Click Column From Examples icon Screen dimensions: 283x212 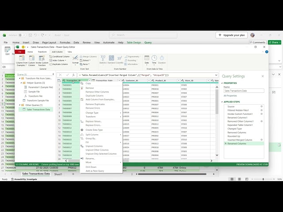point(22,58)
